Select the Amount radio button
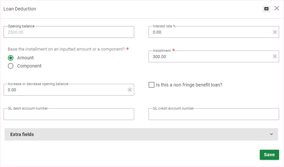The width and height of the screenshot is (284, 167). [x=11, y=58]
